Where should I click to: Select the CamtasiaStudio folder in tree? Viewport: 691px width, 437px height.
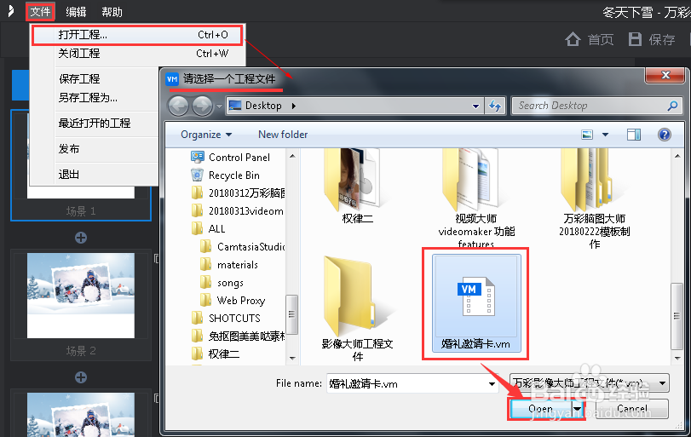[242, 247]
